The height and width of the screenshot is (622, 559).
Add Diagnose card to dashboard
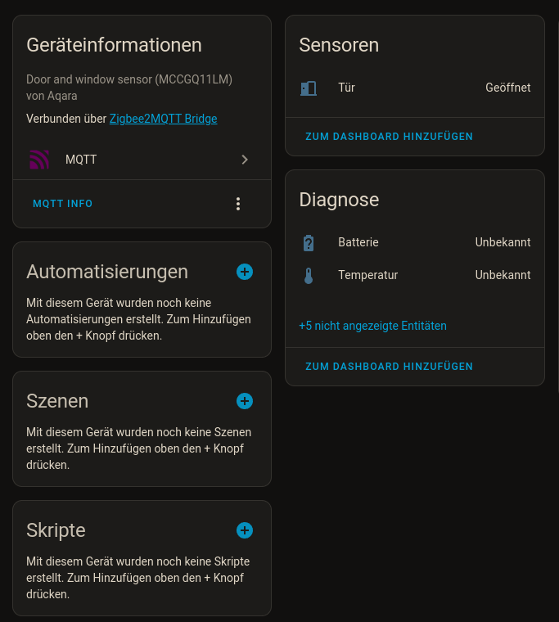(389, 367)
